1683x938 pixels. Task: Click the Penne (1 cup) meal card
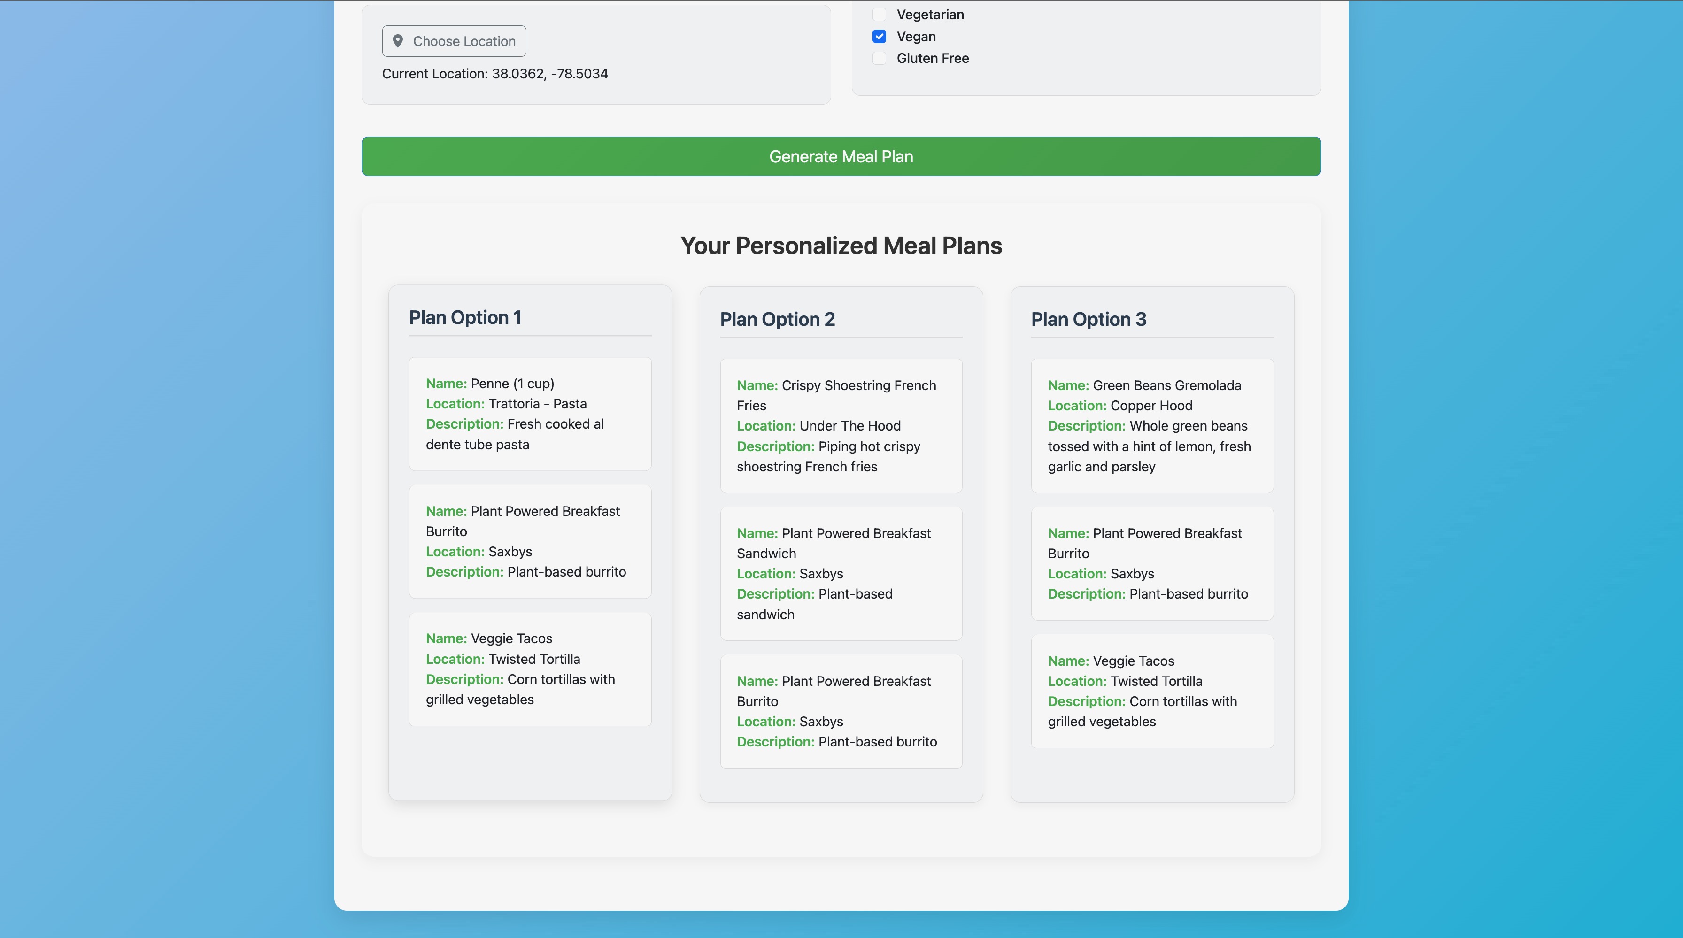coord(530,414)
